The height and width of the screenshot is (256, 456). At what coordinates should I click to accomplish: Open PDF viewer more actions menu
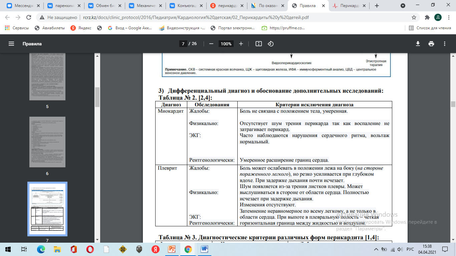(445, 44)
